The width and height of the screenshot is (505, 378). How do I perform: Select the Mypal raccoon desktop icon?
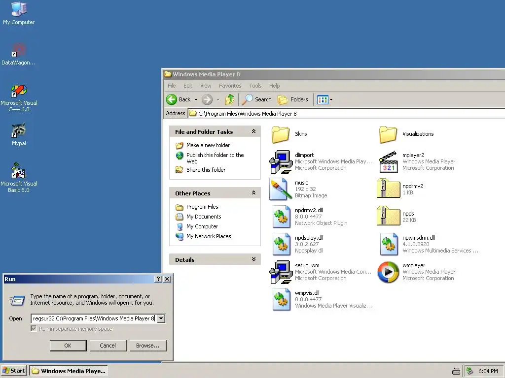pyautogui.click(x=19, y=130)
